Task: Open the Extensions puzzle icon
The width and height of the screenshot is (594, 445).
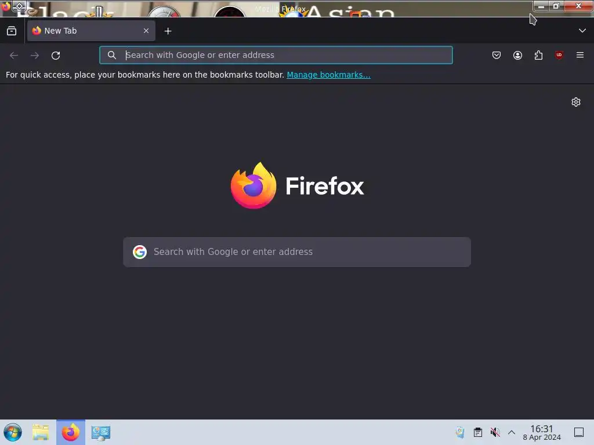Action: (x=538, y=55)
